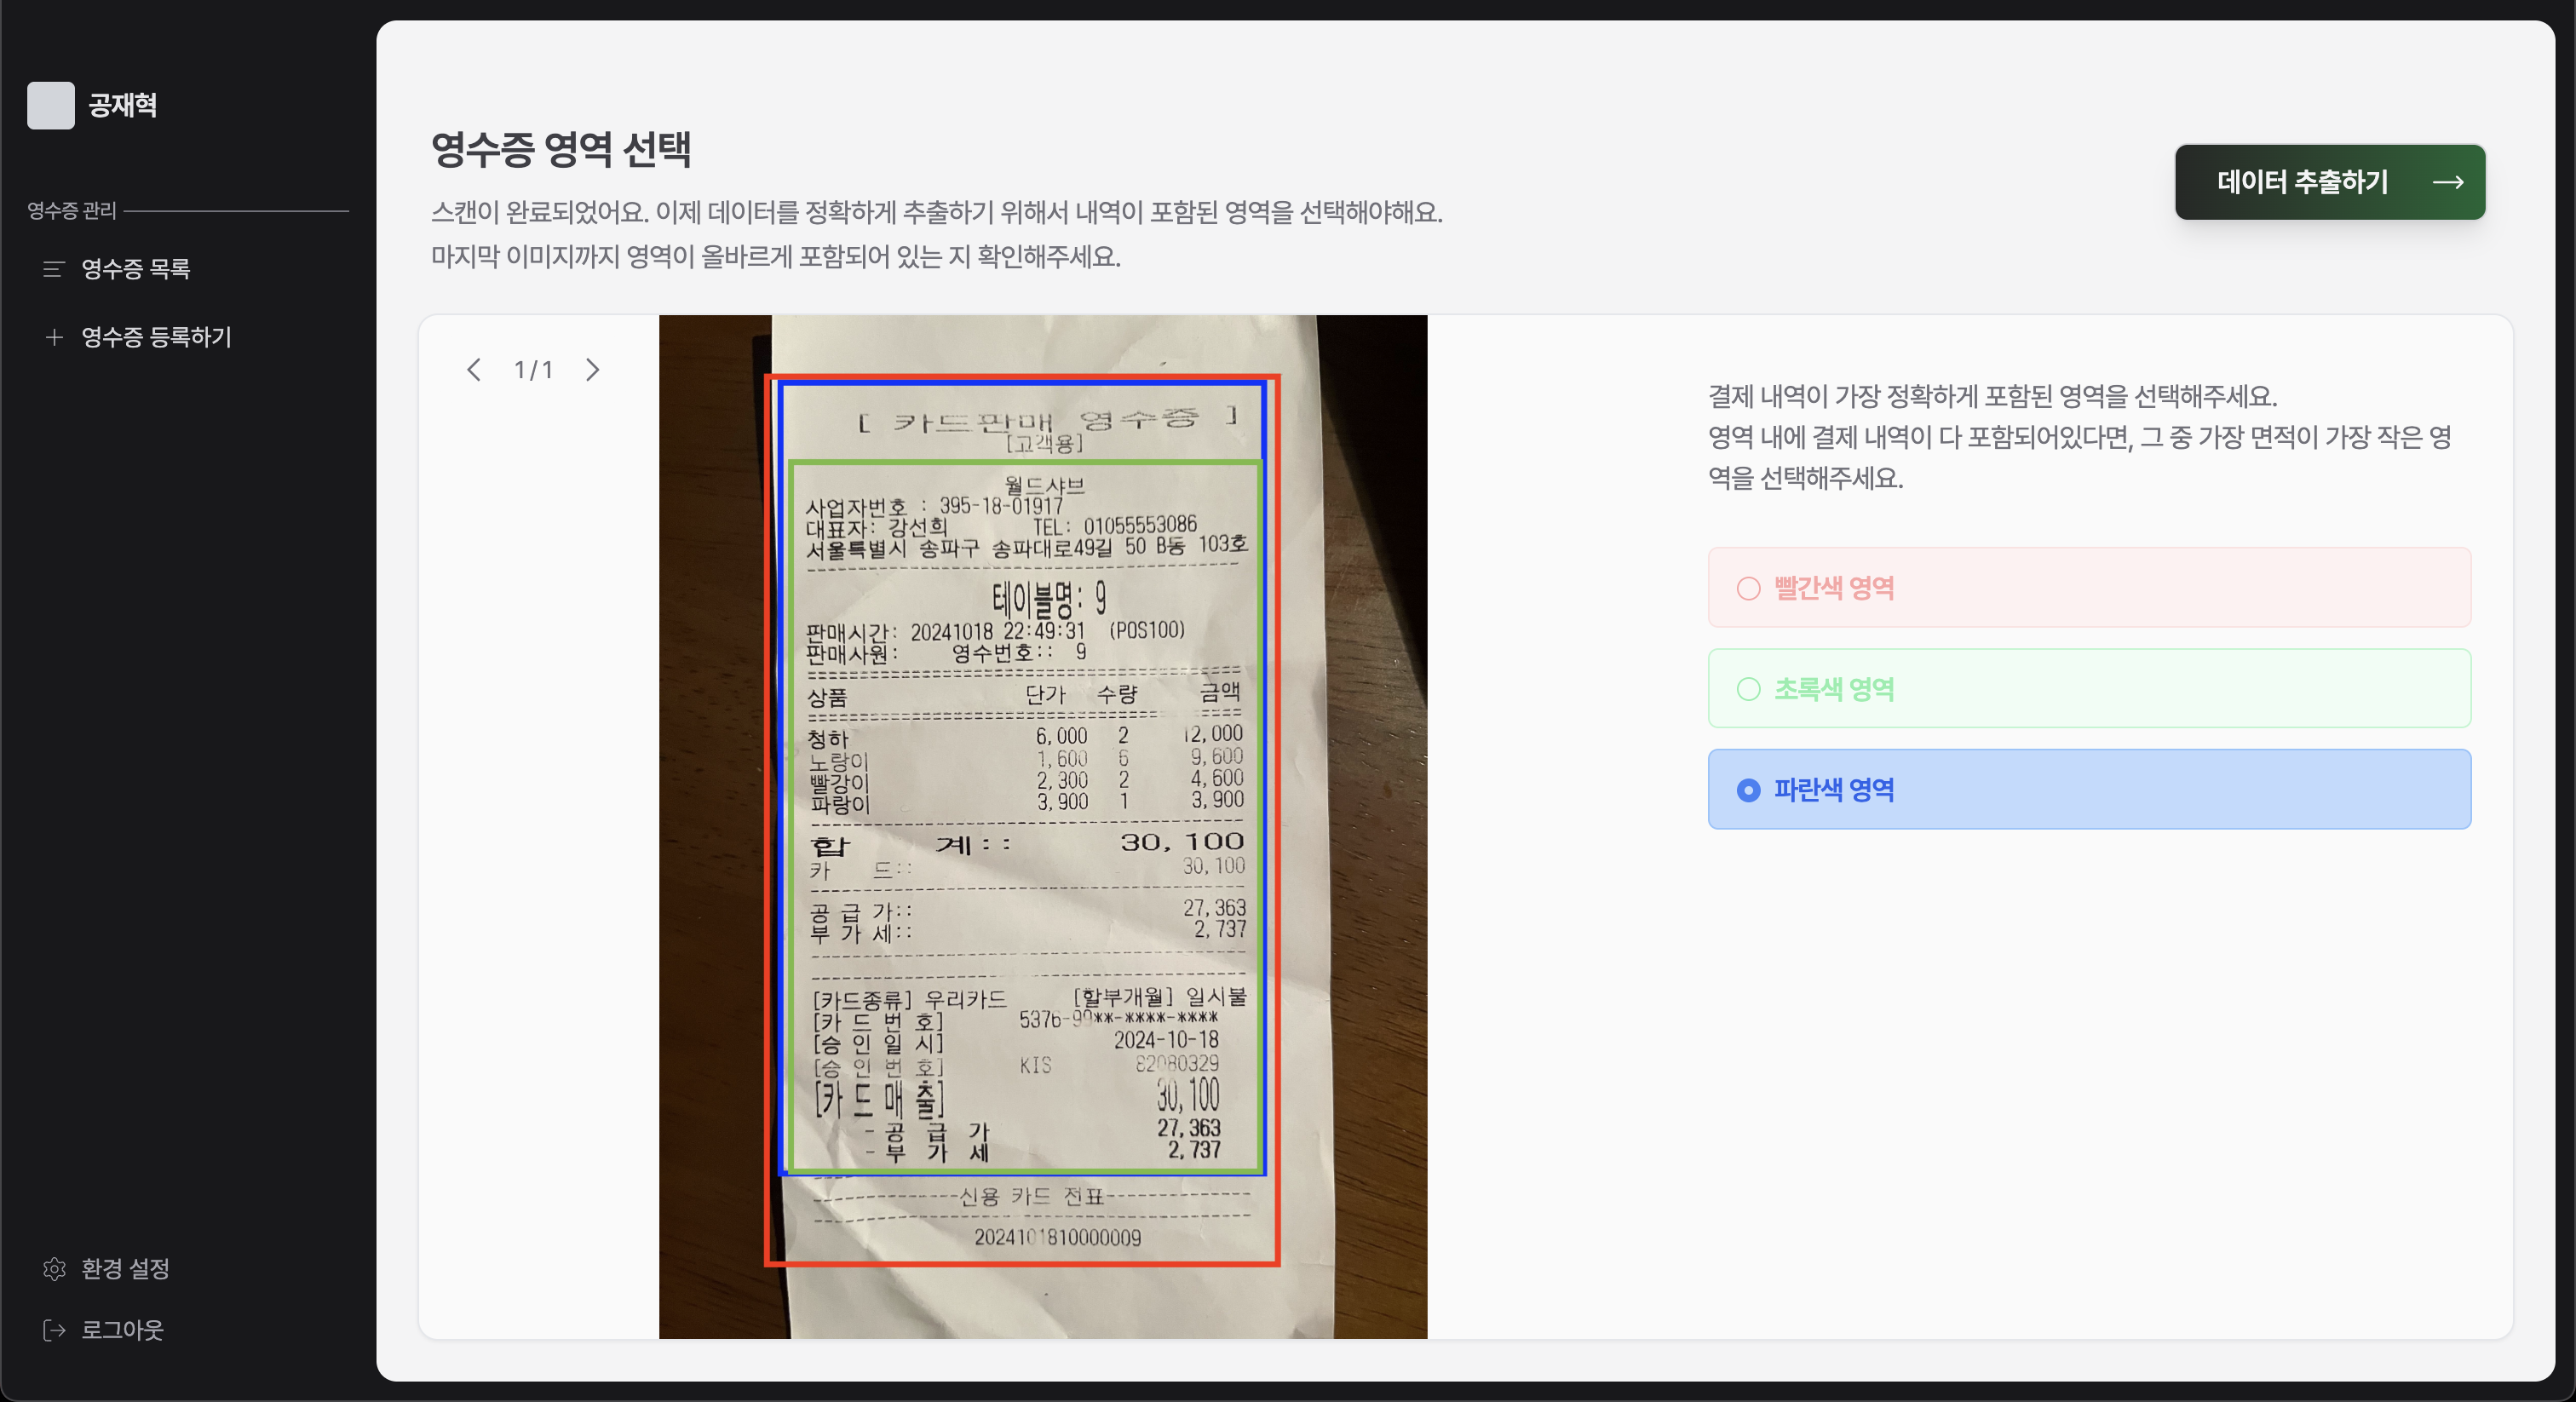Image resolution: width=2576 pixels, height=1402 pixels.
Task: Select the 빨간색 영역 radio button
Action: click(1748, 588)
